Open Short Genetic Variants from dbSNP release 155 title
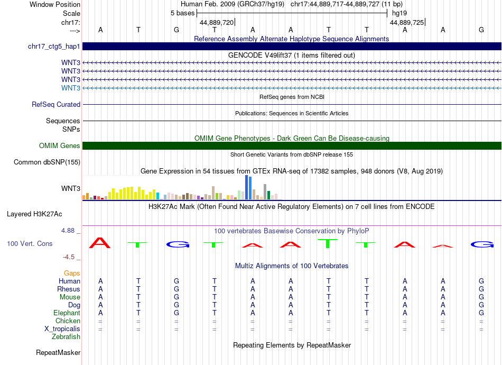The width and height of the screenshot is (502, 365). point(292,154)
